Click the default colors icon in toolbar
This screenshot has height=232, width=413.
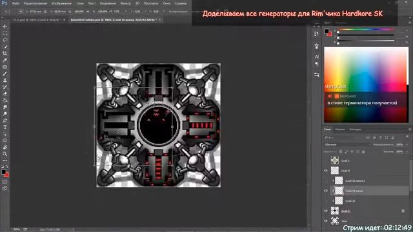(3, 167)
